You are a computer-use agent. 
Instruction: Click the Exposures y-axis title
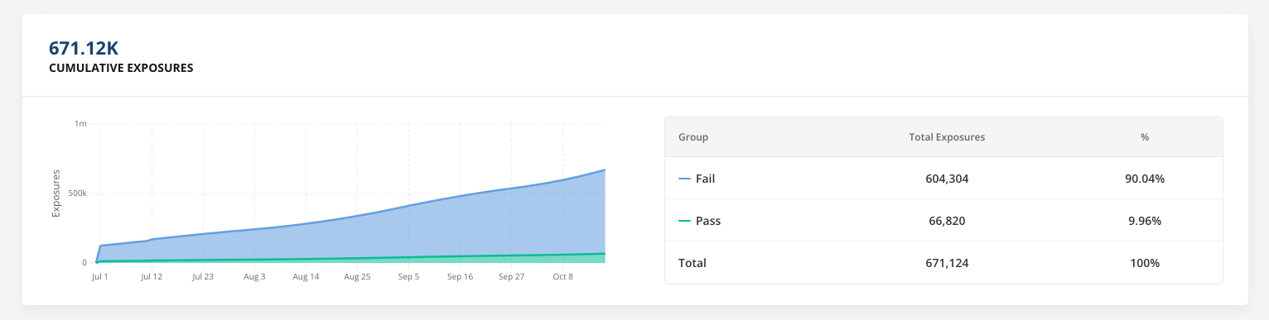pyautogui.click(x=56, y=193)
